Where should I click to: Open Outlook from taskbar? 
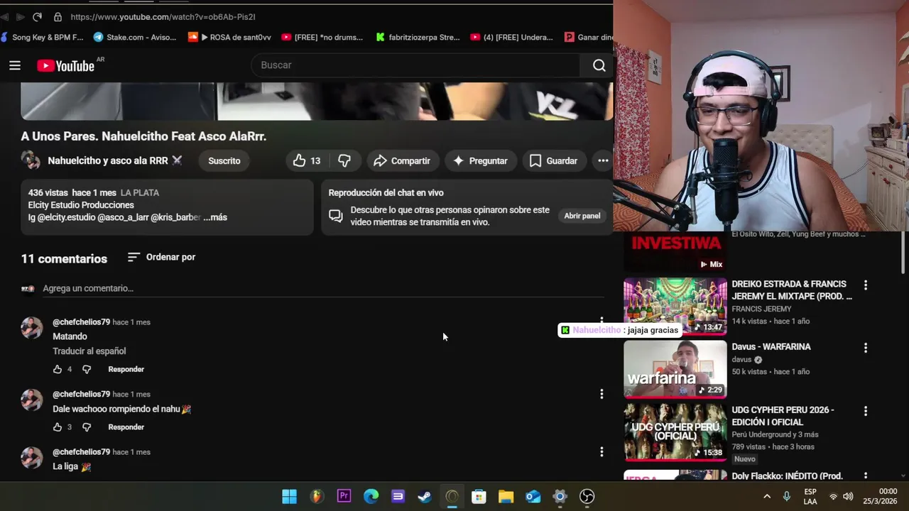tap(533, 496)
